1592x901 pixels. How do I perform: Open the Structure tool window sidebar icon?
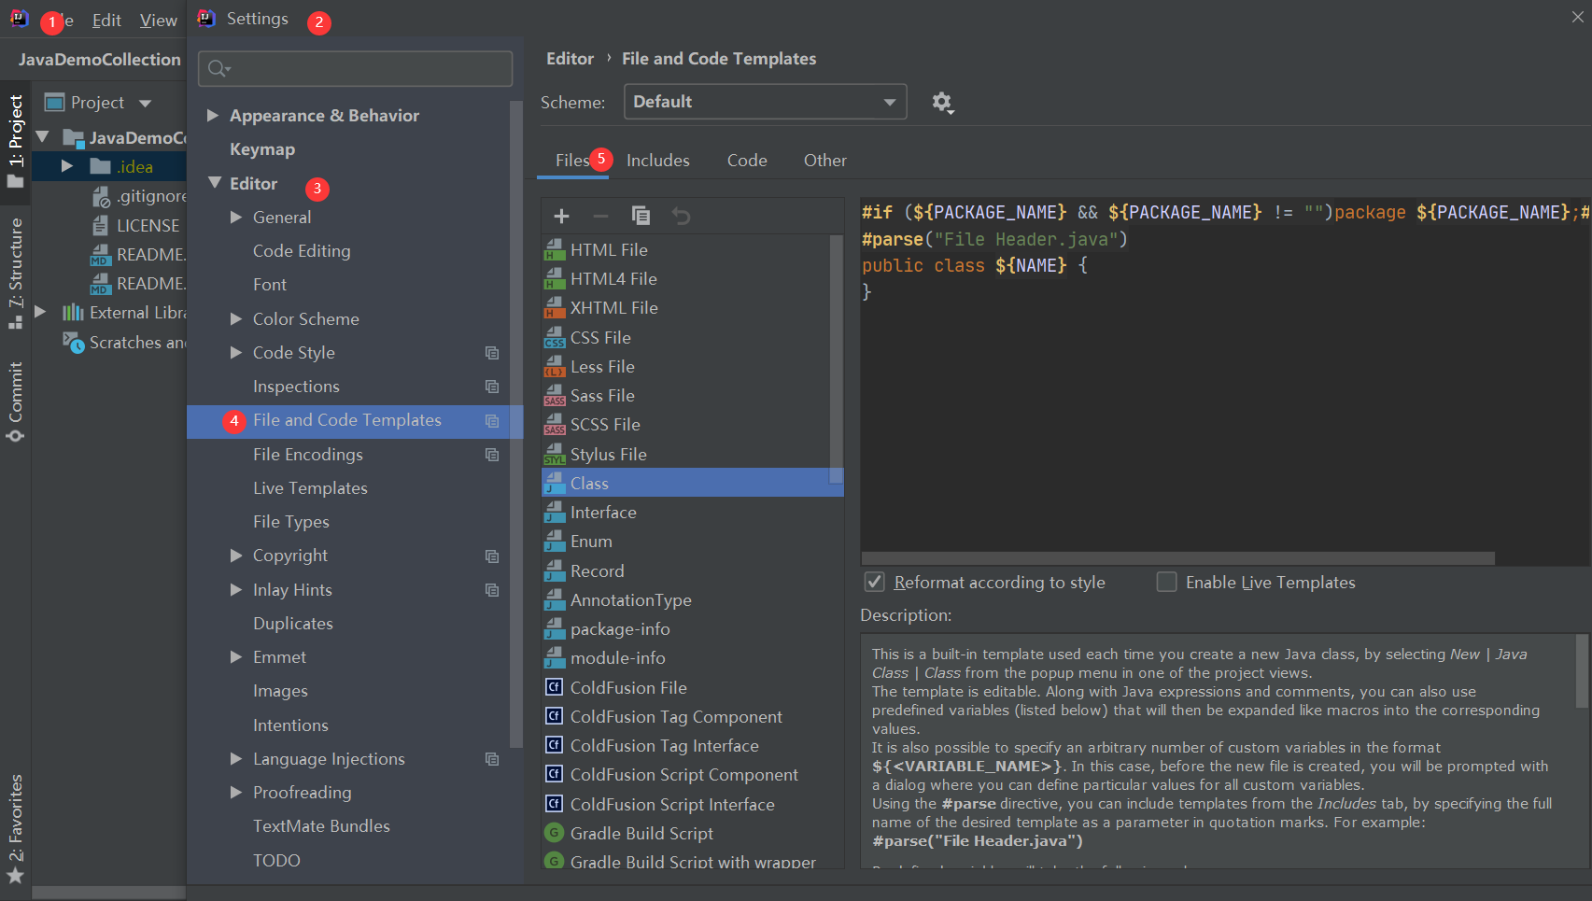click(x=16, y=273)
